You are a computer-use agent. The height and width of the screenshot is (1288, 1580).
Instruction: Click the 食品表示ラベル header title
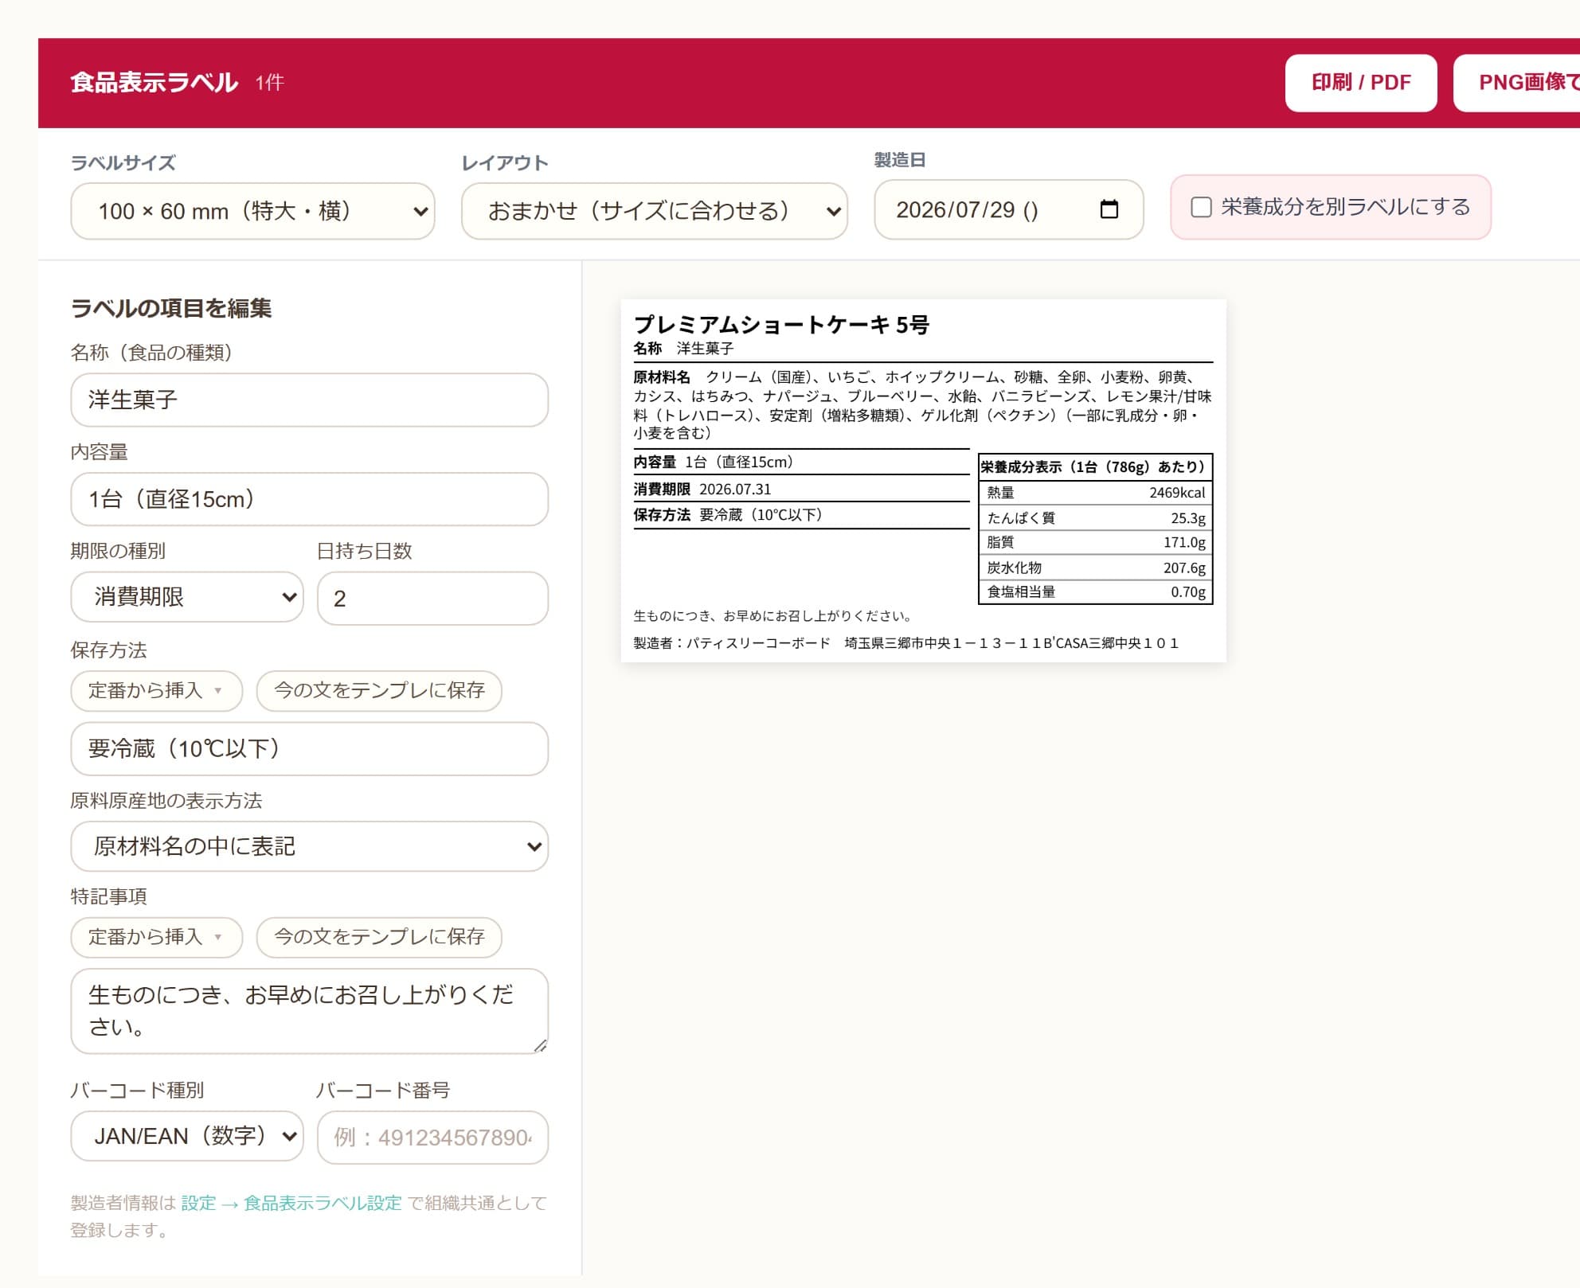(154, 82)
